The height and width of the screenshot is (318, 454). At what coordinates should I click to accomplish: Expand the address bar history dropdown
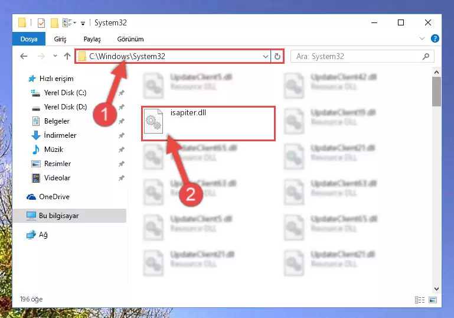click(x=265, y=56)
